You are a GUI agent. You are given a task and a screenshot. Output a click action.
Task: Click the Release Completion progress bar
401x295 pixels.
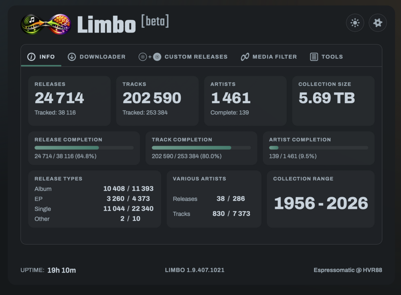pos(84,148)
